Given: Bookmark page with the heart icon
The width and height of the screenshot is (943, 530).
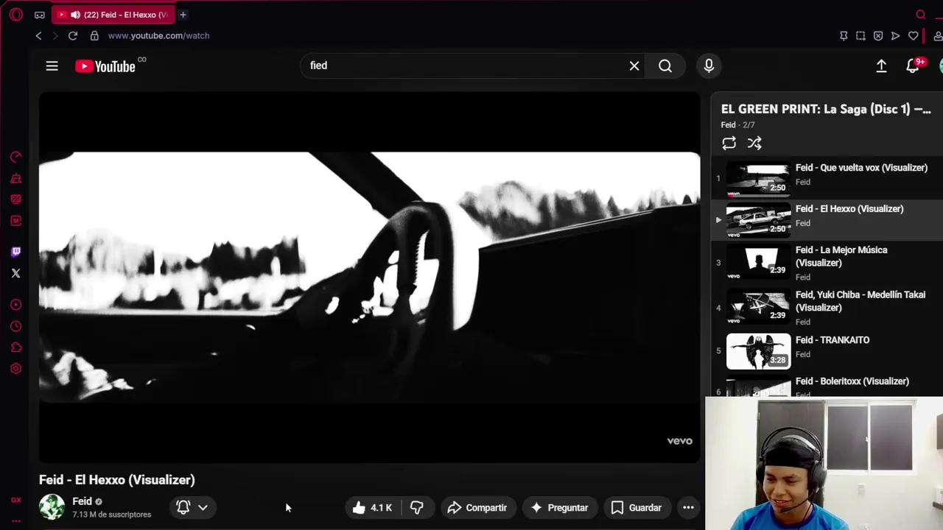Looking at the screenshot, I should point(914,35).
